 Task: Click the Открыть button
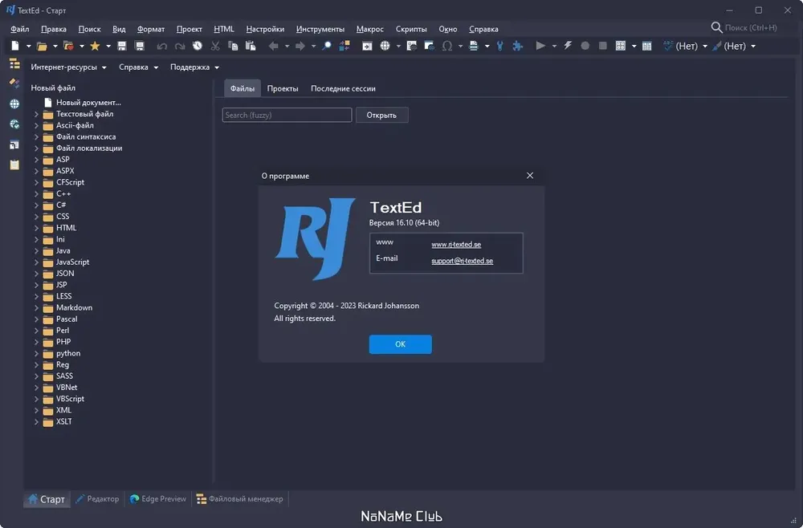pyautogui.click(x=381, y=115)
